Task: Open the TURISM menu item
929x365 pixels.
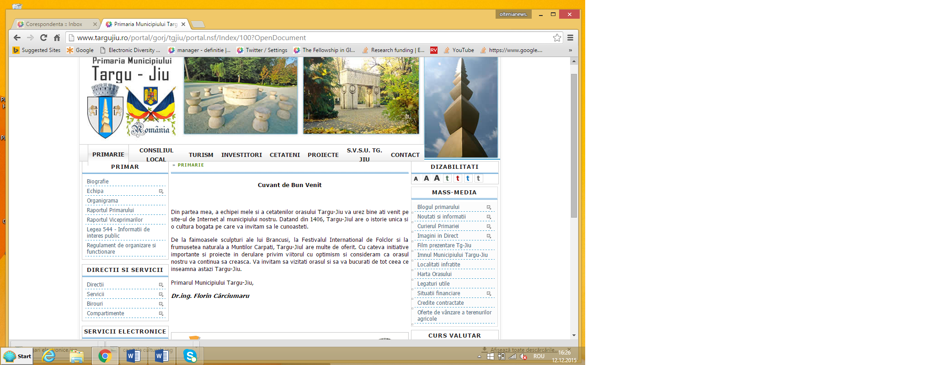Action: [x=201, y=155]
